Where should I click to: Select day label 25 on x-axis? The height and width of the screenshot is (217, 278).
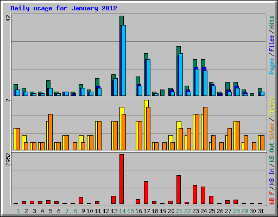pos(212,211)
